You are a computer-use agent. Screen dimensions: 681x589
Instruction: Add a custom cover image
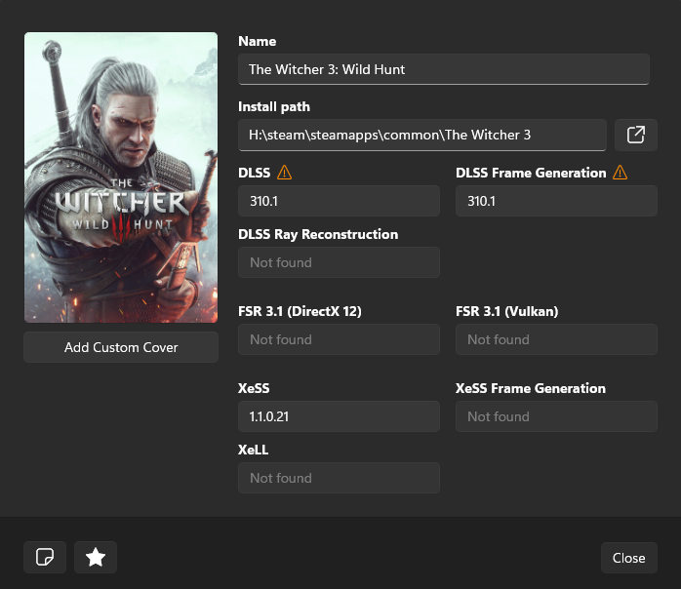[x=121, y=347]
